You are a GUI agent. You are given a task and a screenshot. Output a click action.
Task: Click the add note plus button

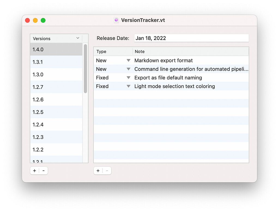tap(98, 170)
